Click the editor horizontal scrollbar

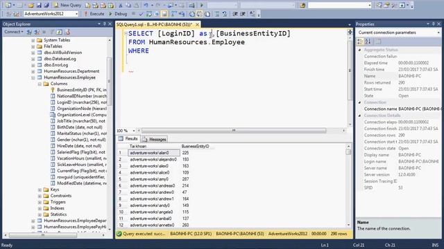234,131
